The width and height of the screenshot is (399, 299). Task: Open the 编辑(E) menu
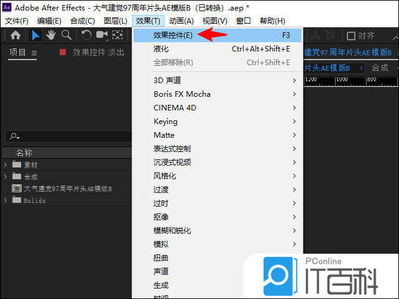49,21
